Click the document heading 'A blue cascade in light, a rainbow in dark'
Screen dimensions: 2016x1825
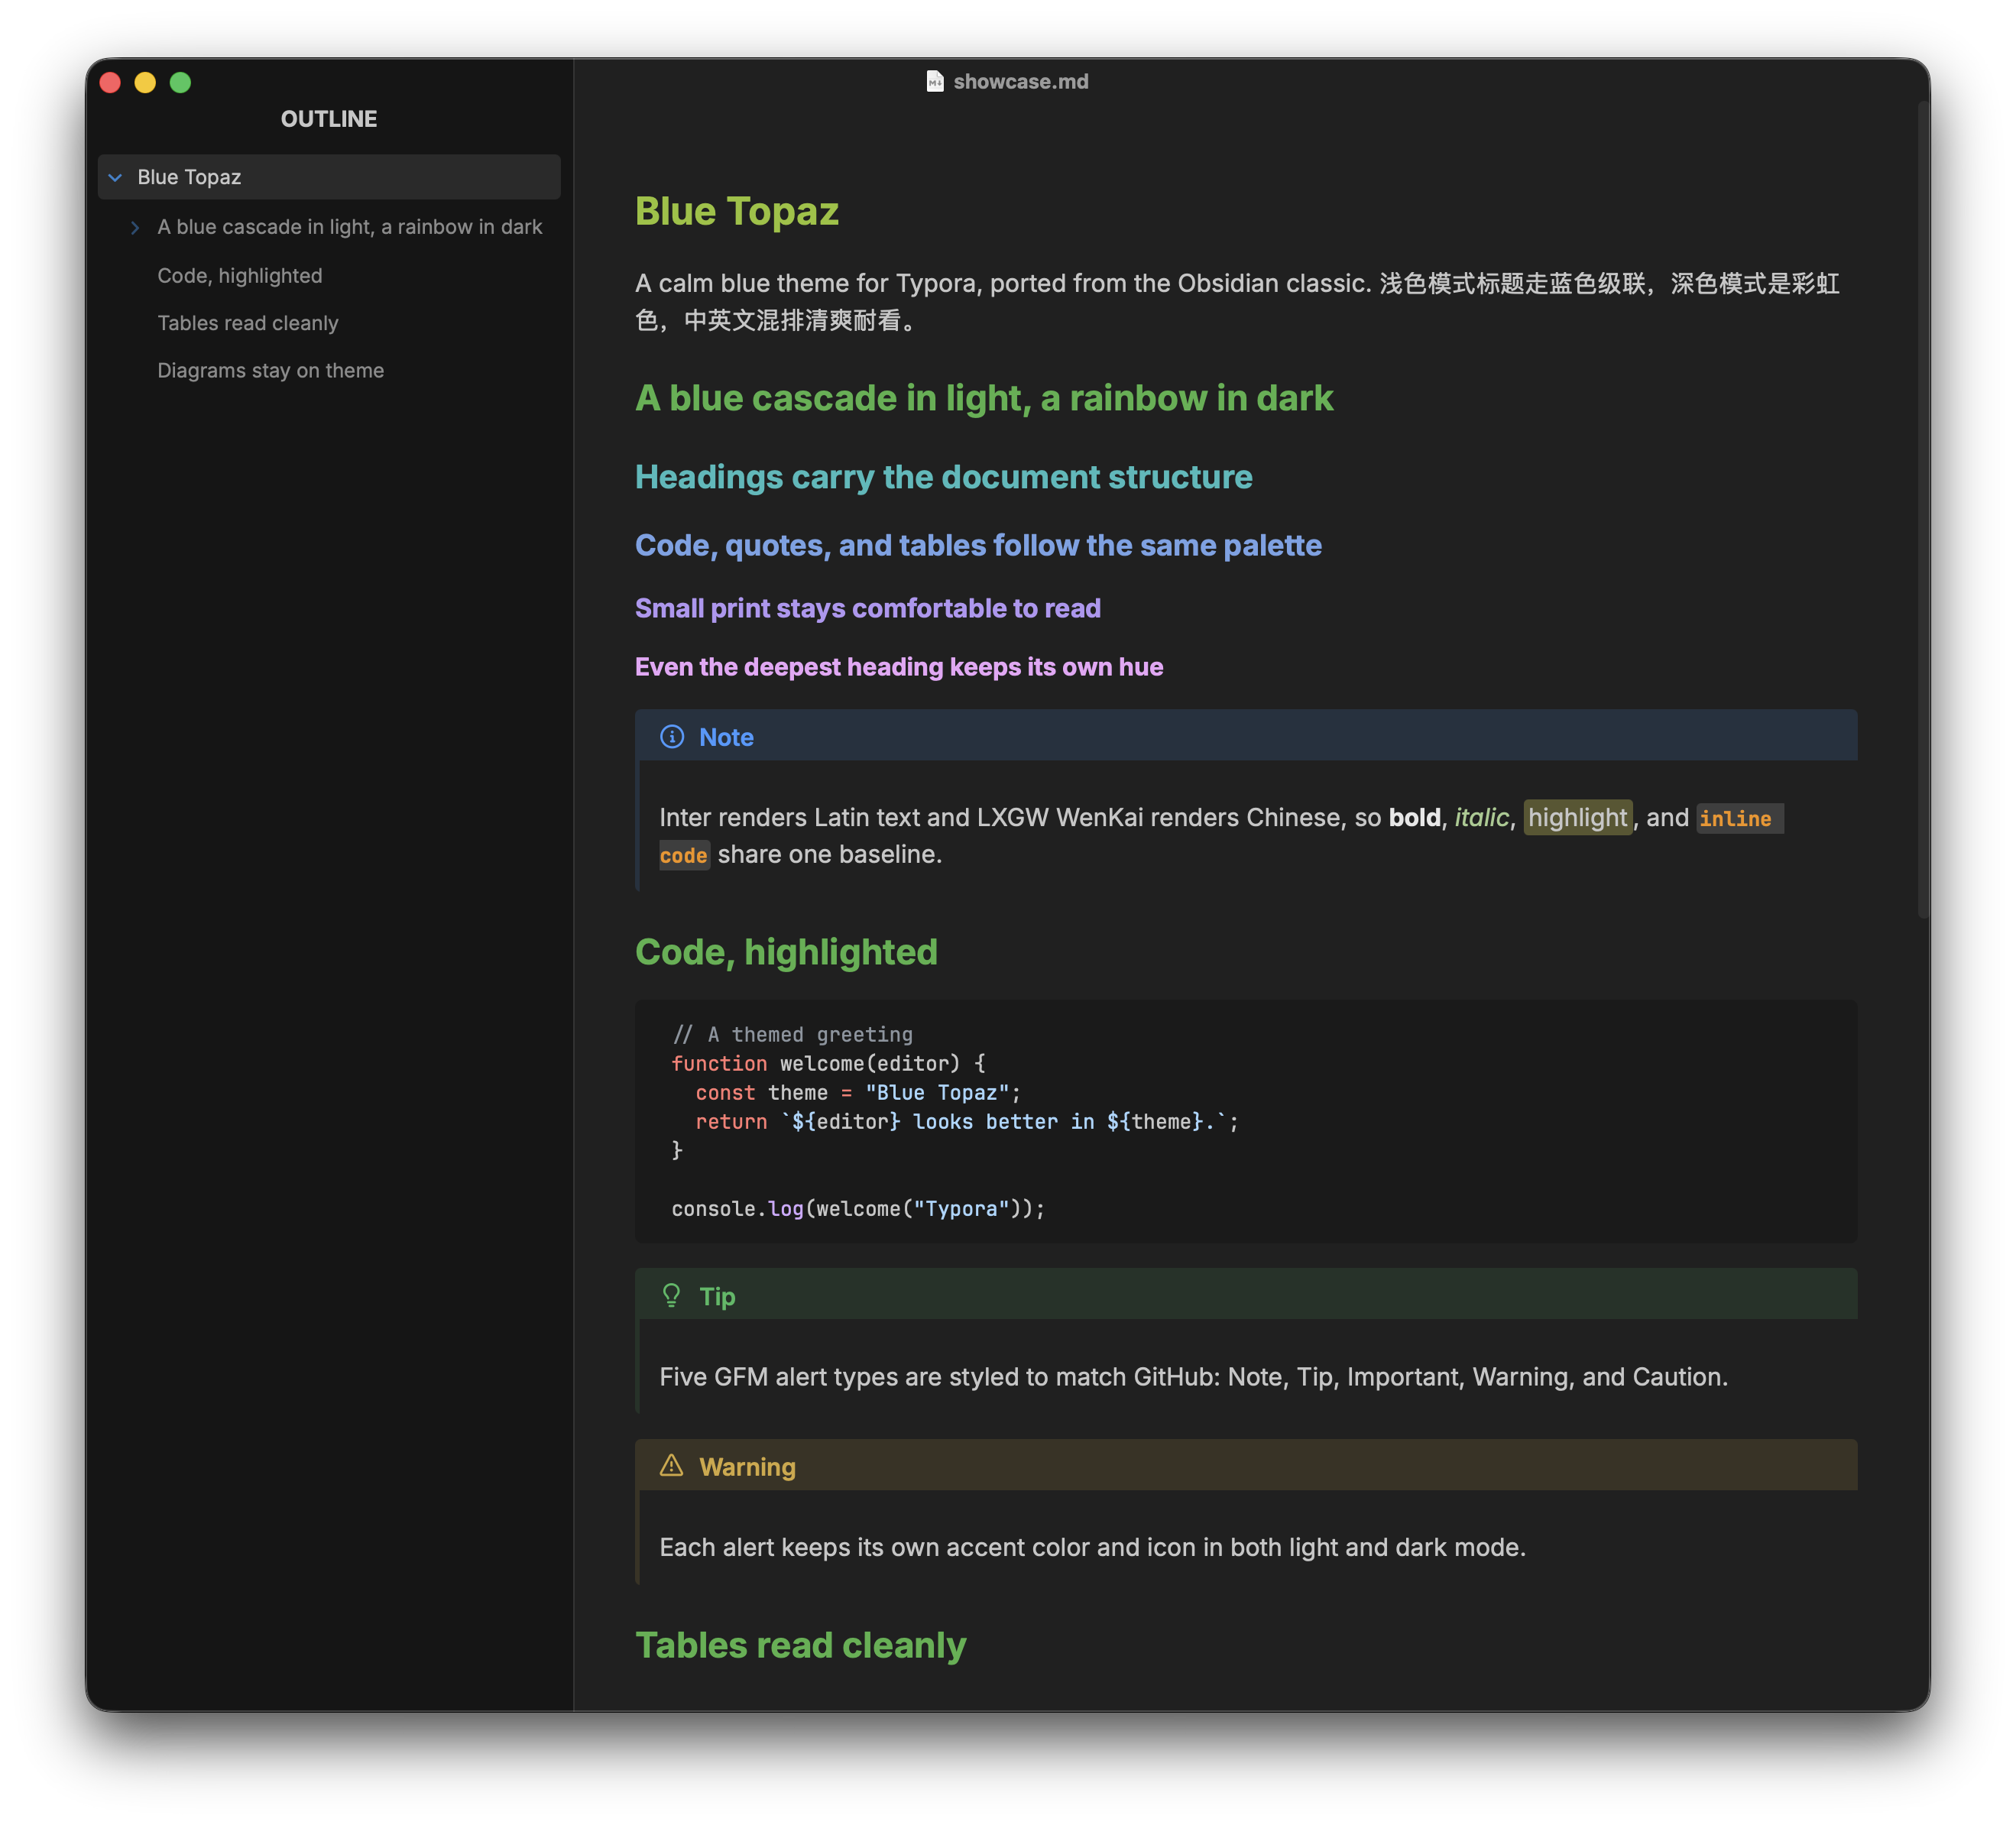point(984,398)
